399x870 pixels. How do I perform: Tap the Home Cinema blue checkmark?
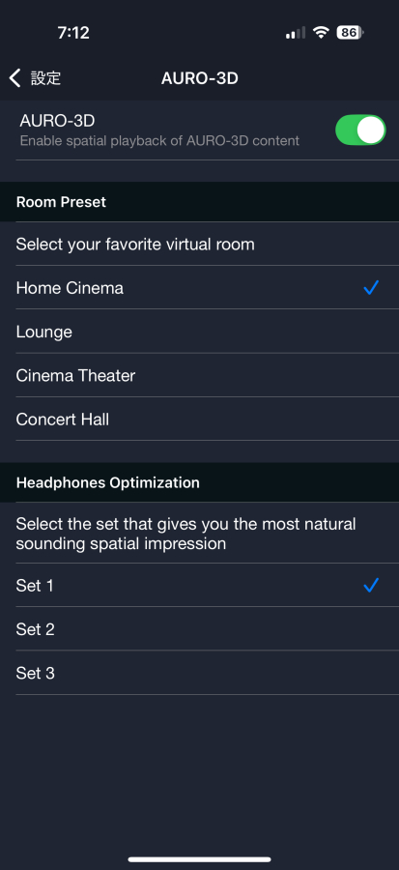click(371, 287)
